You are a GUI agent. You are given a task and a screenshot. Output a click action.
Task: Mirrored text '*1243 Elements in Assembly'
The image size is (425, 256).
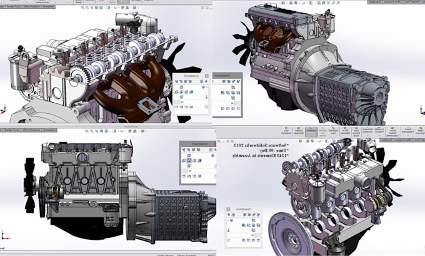coord(260,156)
